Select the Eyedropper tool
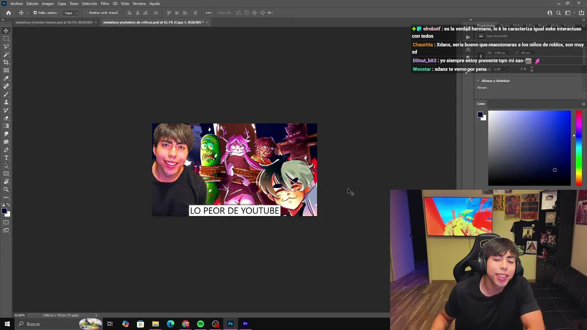 [x=6, y=78]
